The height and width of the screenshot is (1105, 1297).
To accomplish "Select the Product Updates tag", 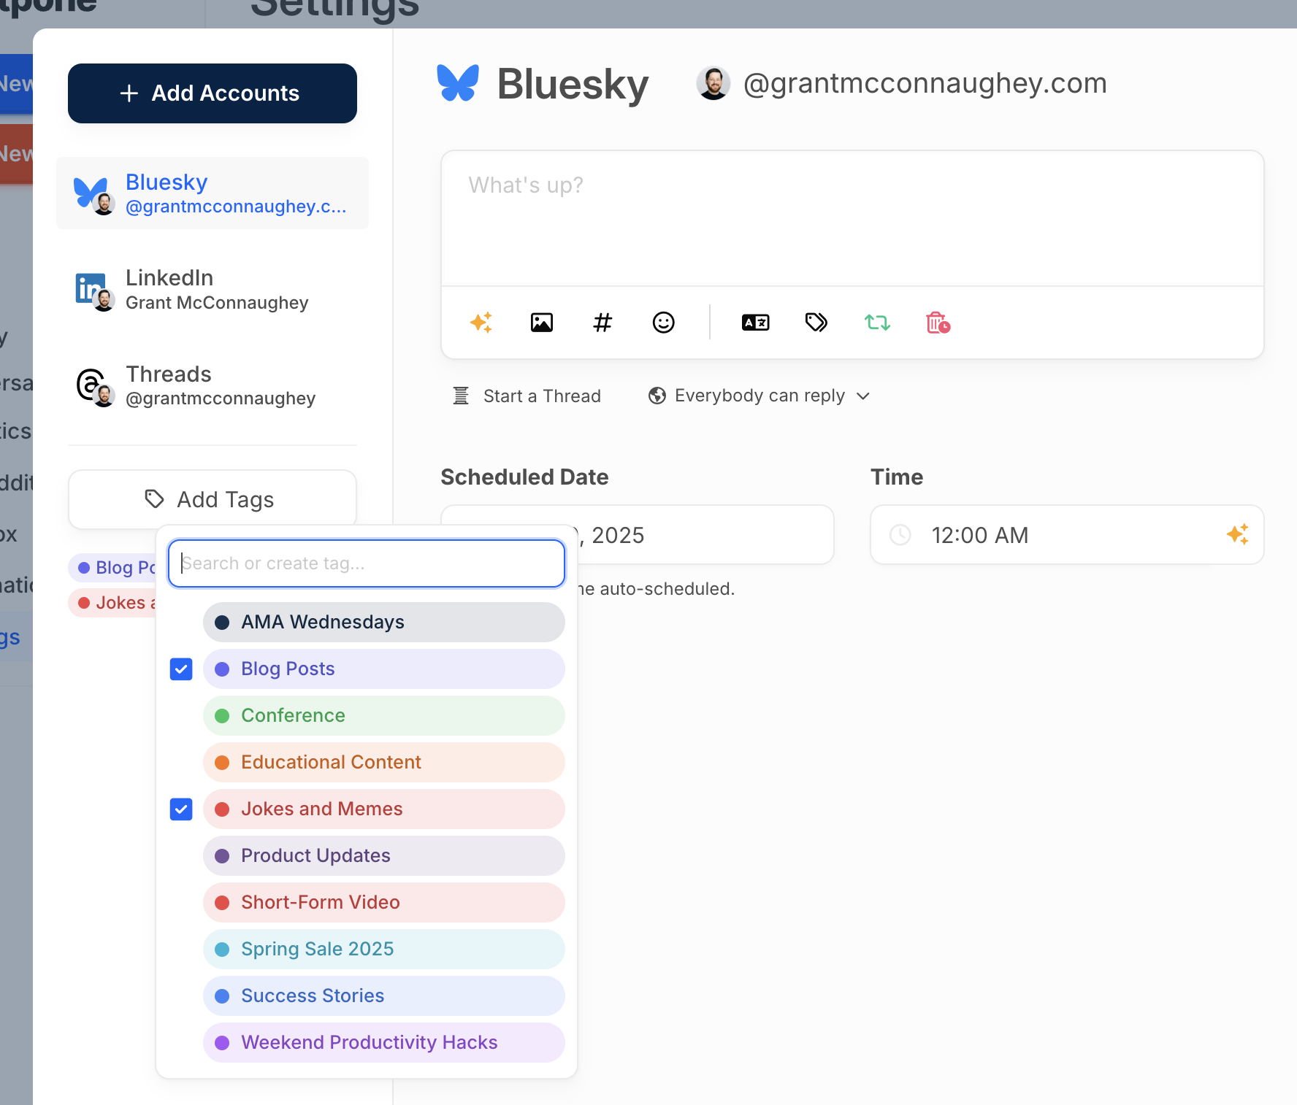I will (x=384, y=855).
